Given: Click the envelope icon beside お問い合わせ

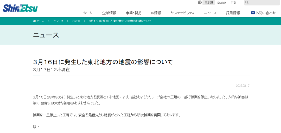Looking at the screenshot, I should [x=253, y=13].
